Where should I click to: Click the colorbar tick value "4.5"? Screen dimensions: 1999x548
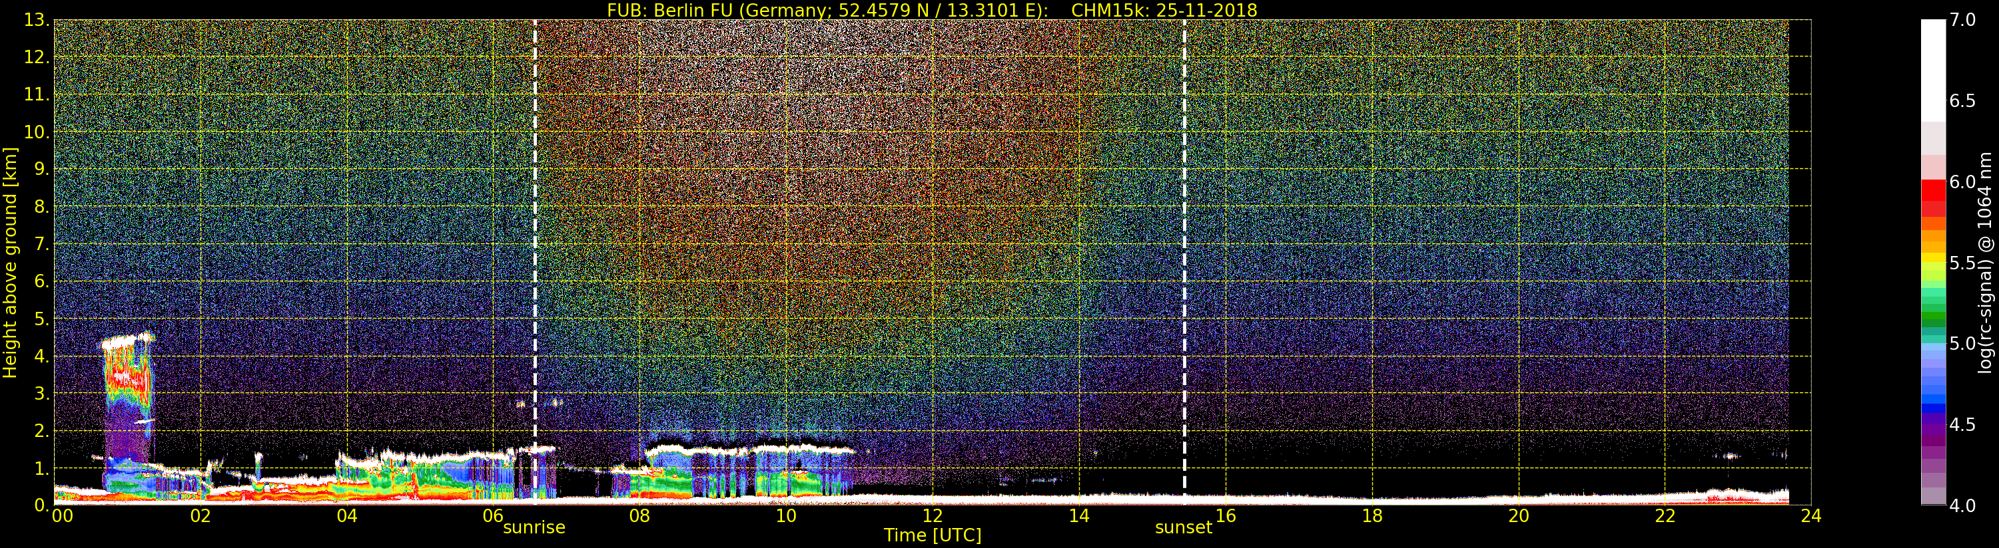point(1963,425)
